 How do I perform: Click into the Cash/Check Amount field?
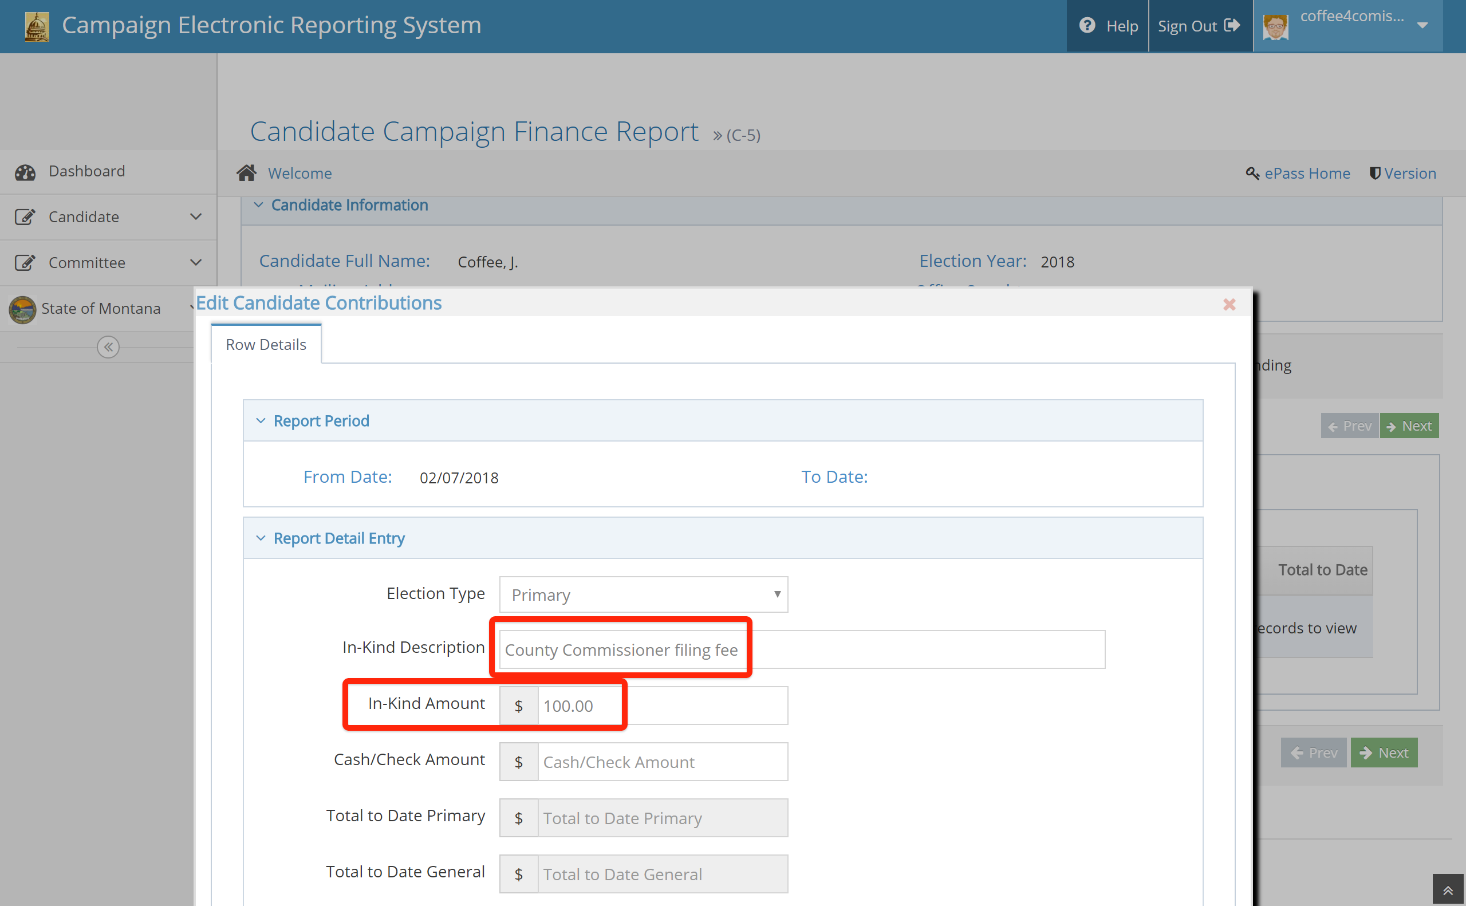tap(662, 762)
